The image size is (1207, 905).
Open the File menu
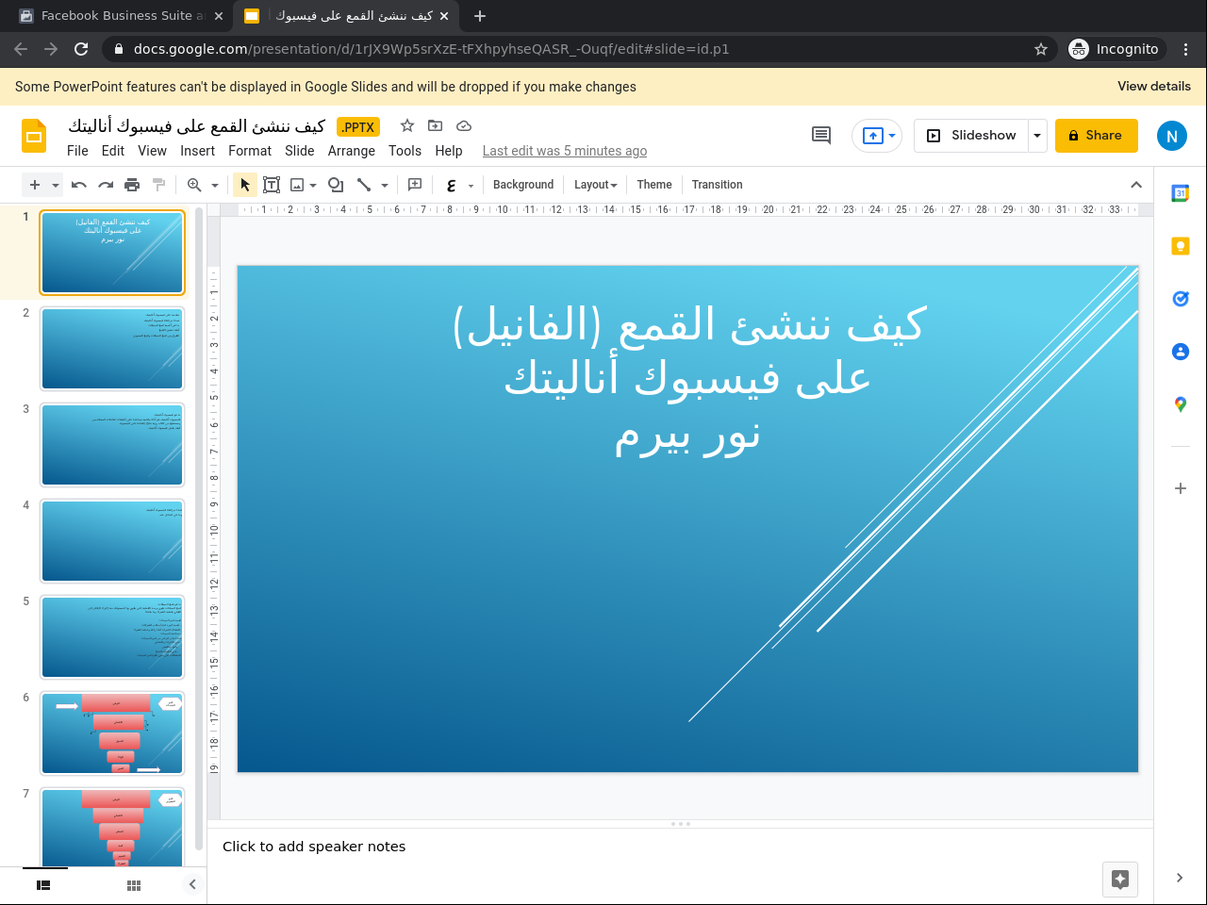[x=77, y=151]
